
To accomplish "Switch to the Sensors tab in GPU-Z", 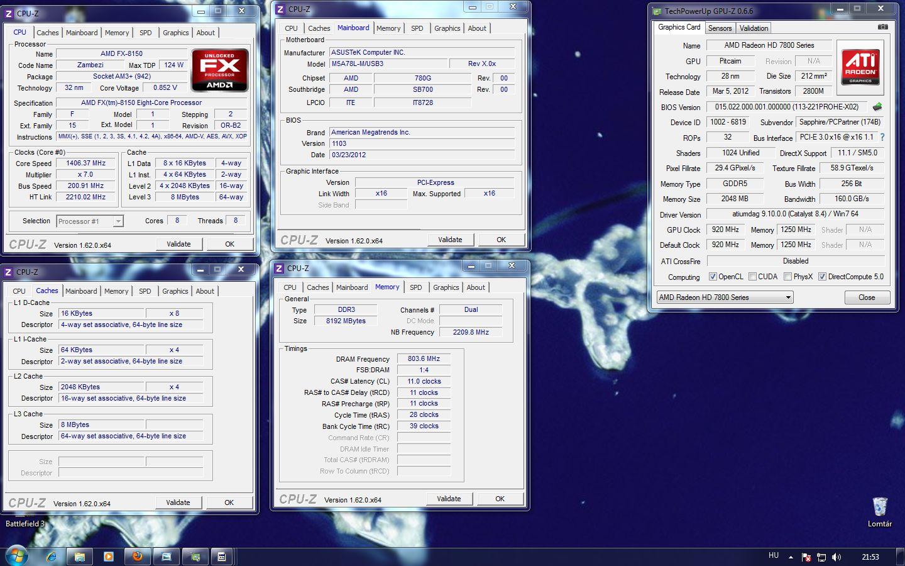I will pyautogui.click(x=720, y=28).
